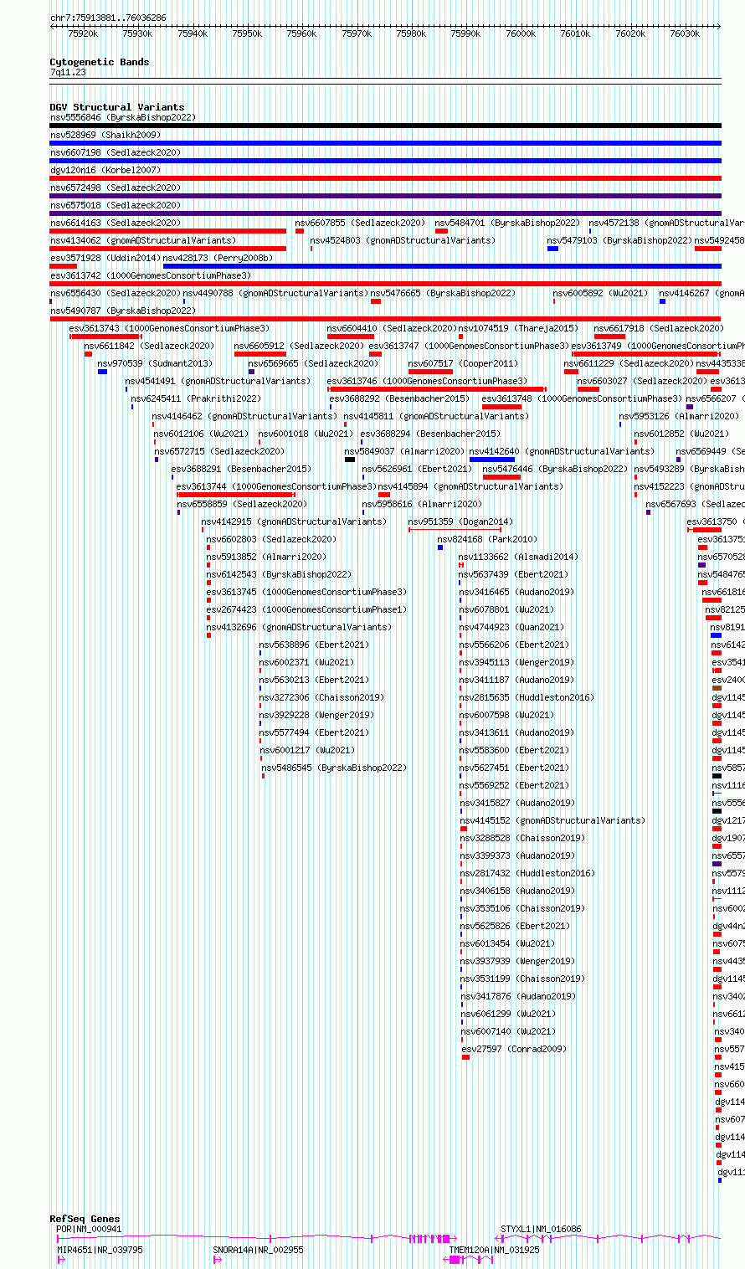
Task: Select nsv824168 (Park2010) variant
Action: (487, 539)
